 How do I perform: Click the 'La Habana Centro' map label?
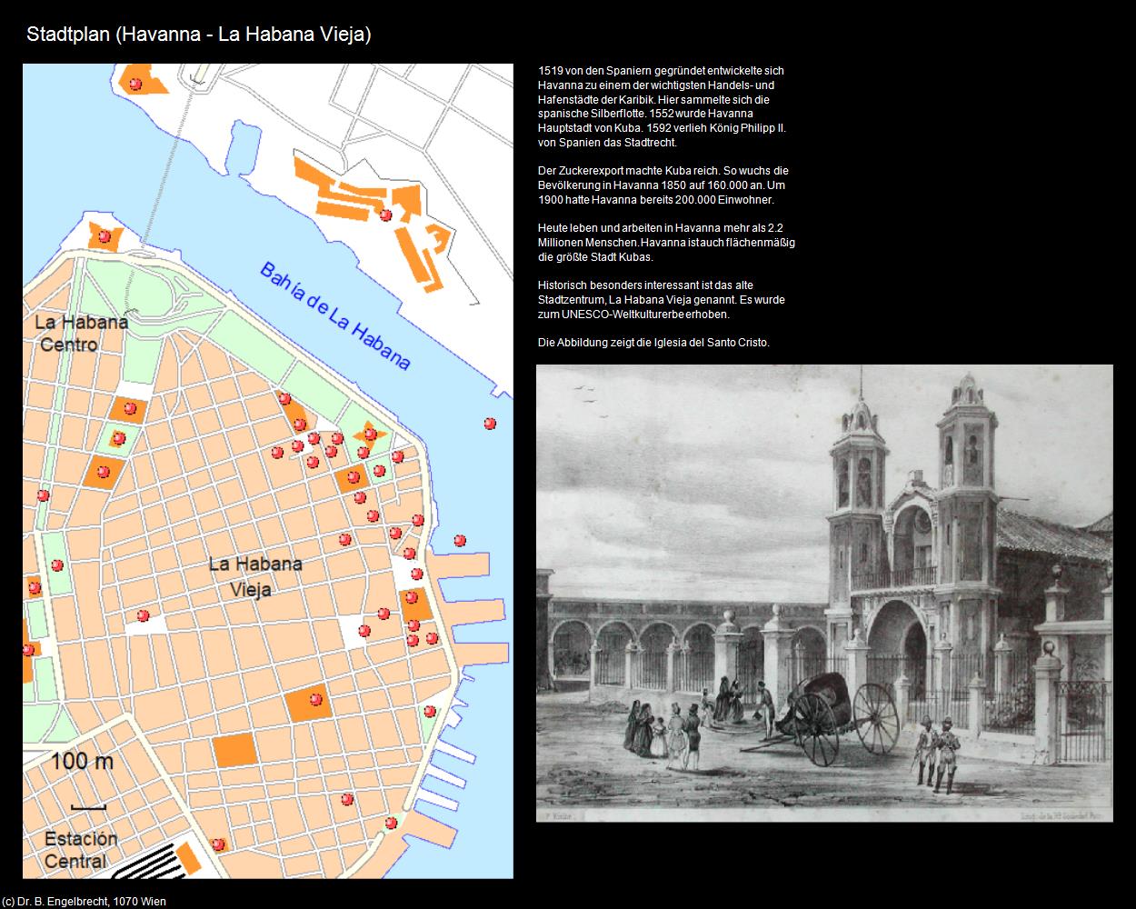point(81,333)
